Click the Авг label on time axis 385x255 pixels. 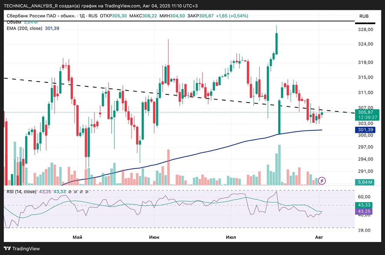[319, 237]
